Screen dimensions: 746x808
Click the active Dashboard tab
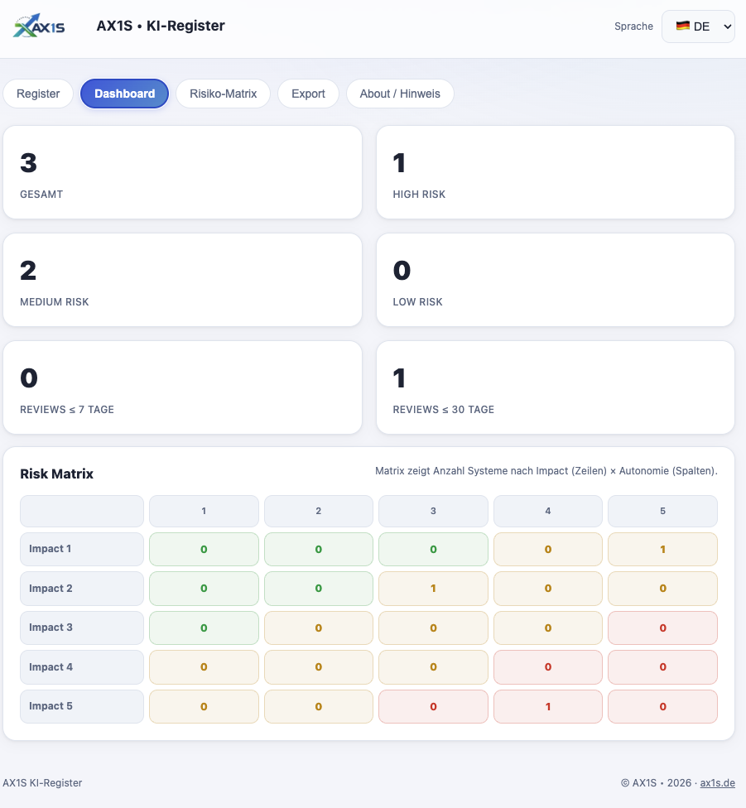[x=124, y=94]
